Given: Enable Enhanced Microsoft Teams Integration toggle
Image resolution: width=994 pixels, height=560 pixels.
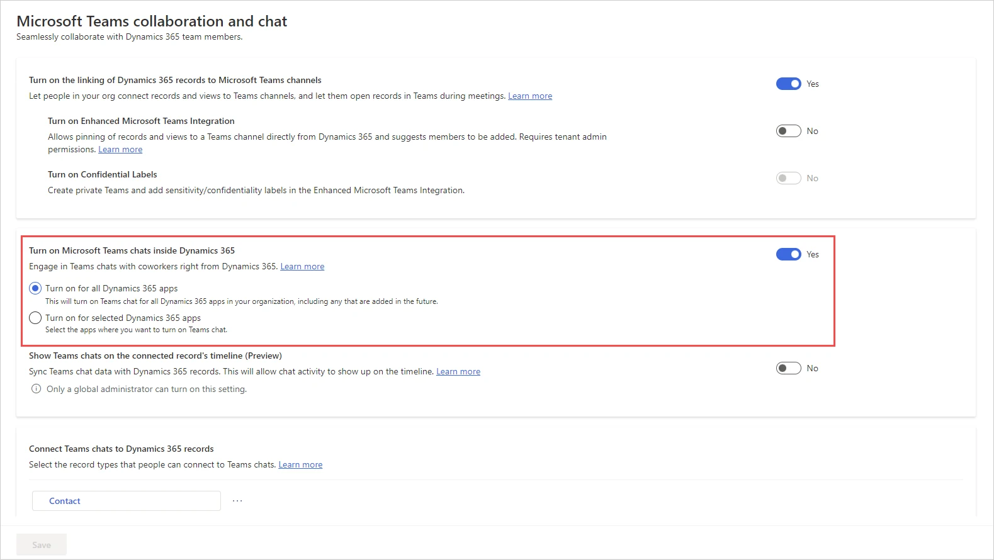Looking at the screenshot, I should (788, 131).
